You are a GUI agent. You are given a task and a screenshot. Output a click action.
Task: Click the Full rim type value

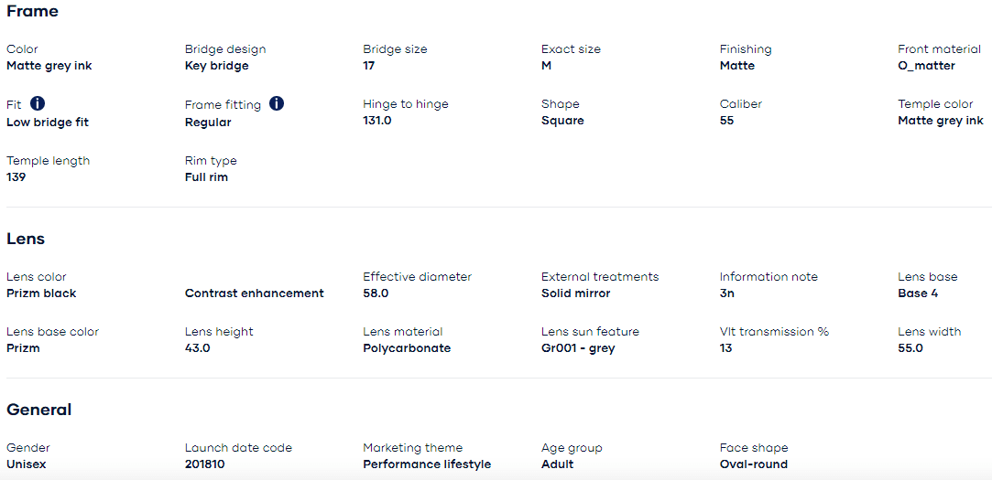206,177
